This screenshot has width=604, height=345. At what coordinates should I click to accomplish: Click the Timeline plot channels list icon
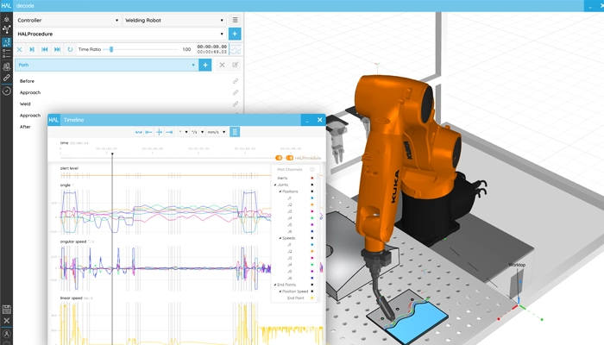click(x=235, y=132)
